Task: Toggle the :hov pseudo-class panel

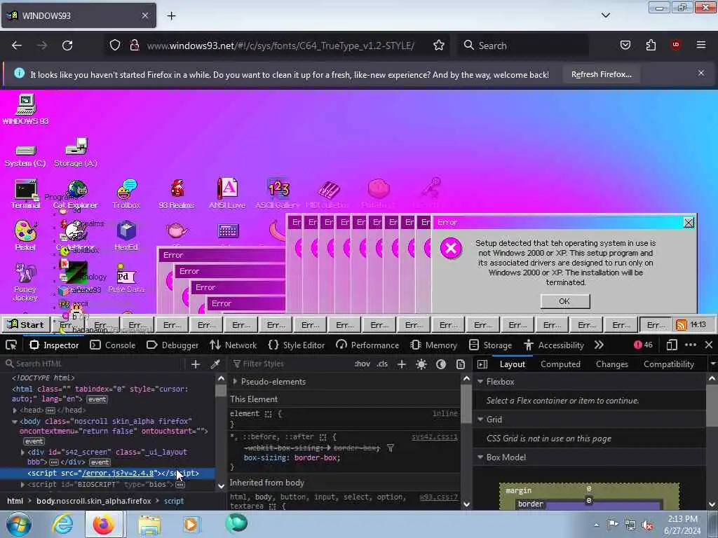Action: point(363,364)
